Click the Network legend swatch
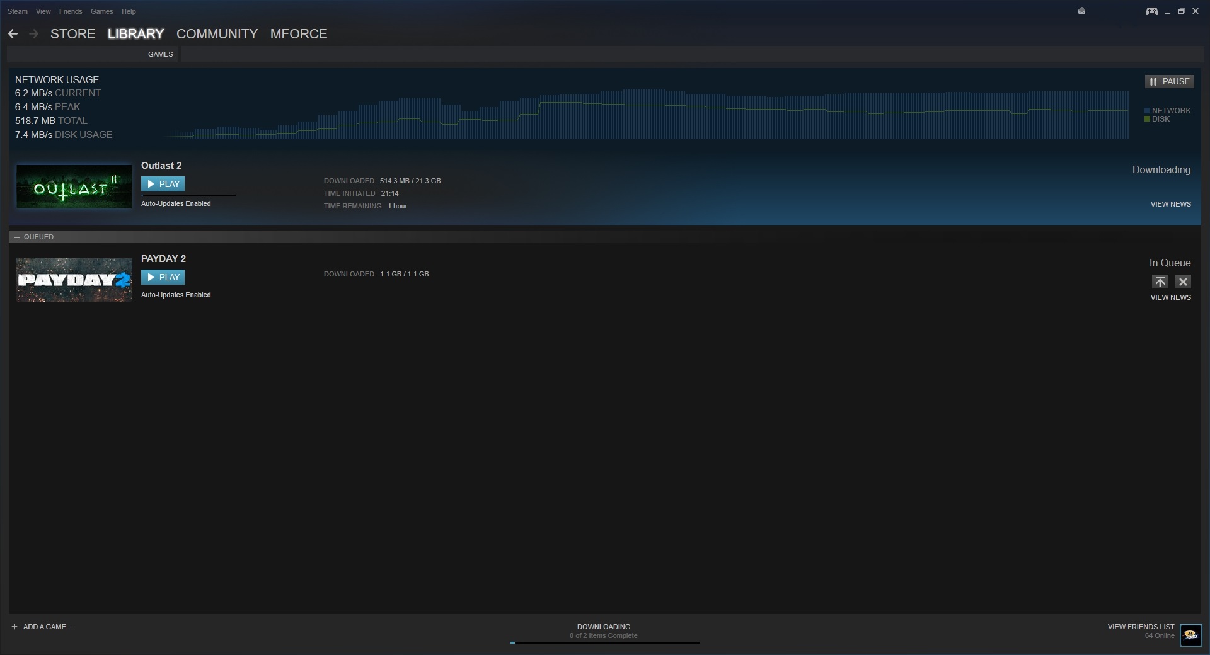The image size is (1210, 655). pos(1148,111)
